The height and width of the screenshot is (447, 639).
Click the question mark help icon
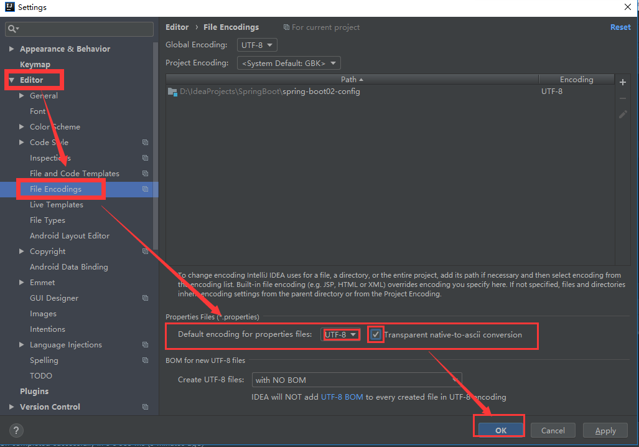(16, 430)
